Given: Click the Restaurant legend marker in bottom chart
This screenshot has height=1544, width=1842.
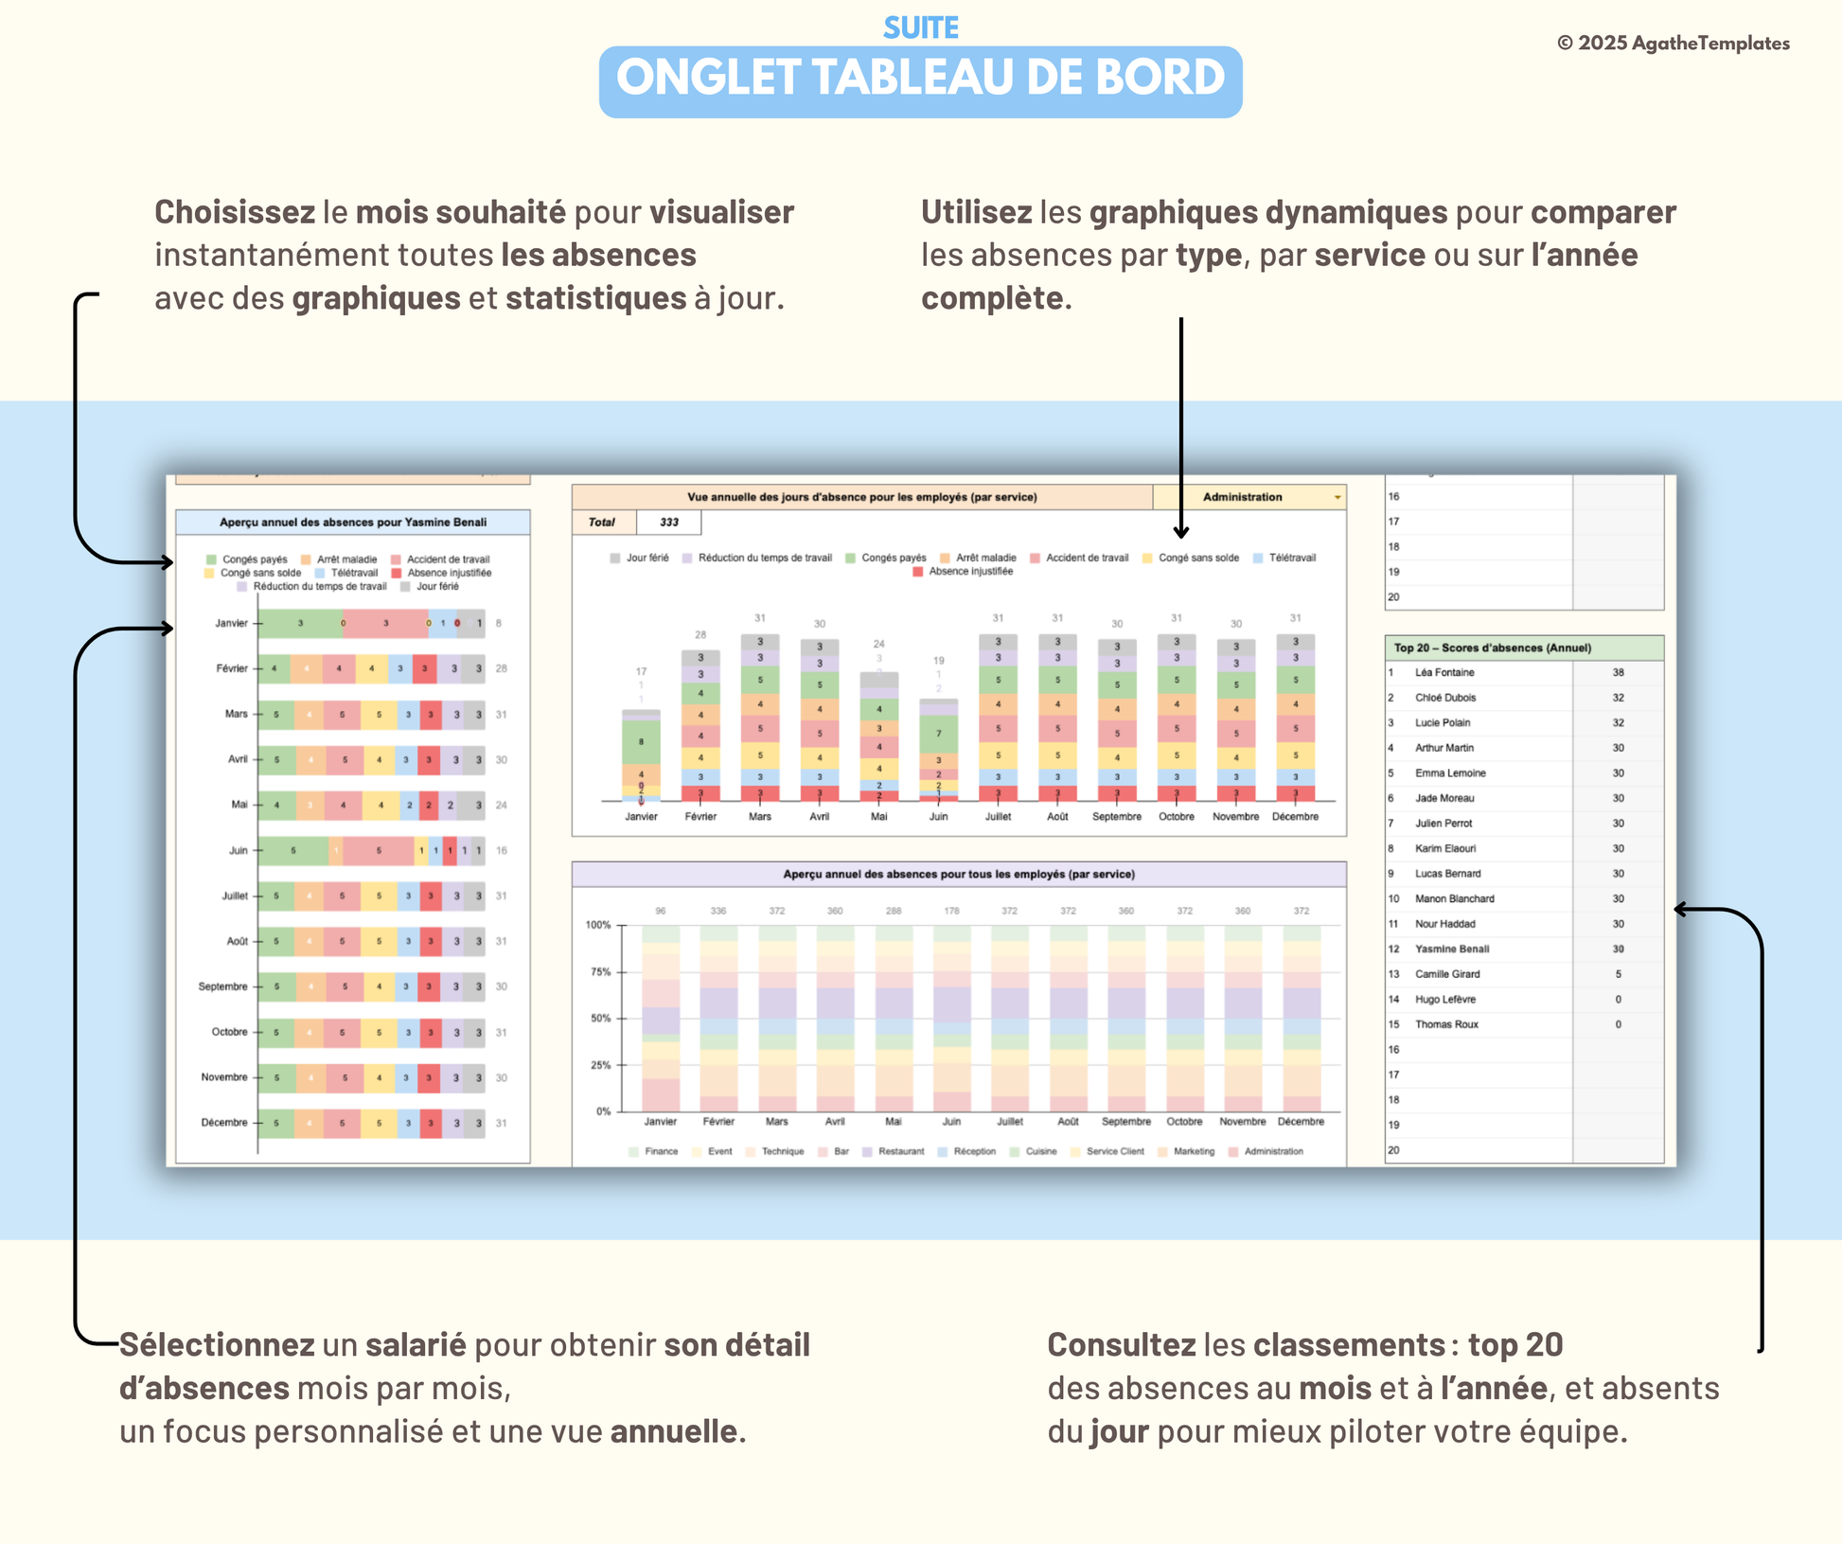Looking at the screenshot, I should click(867, 1152).
